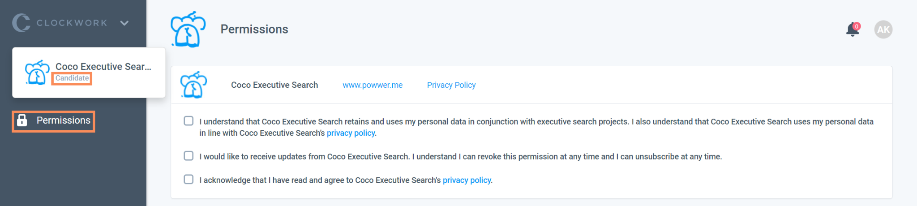
Task: Click the Permissions page heading
Action: click(x=254, y=30)
